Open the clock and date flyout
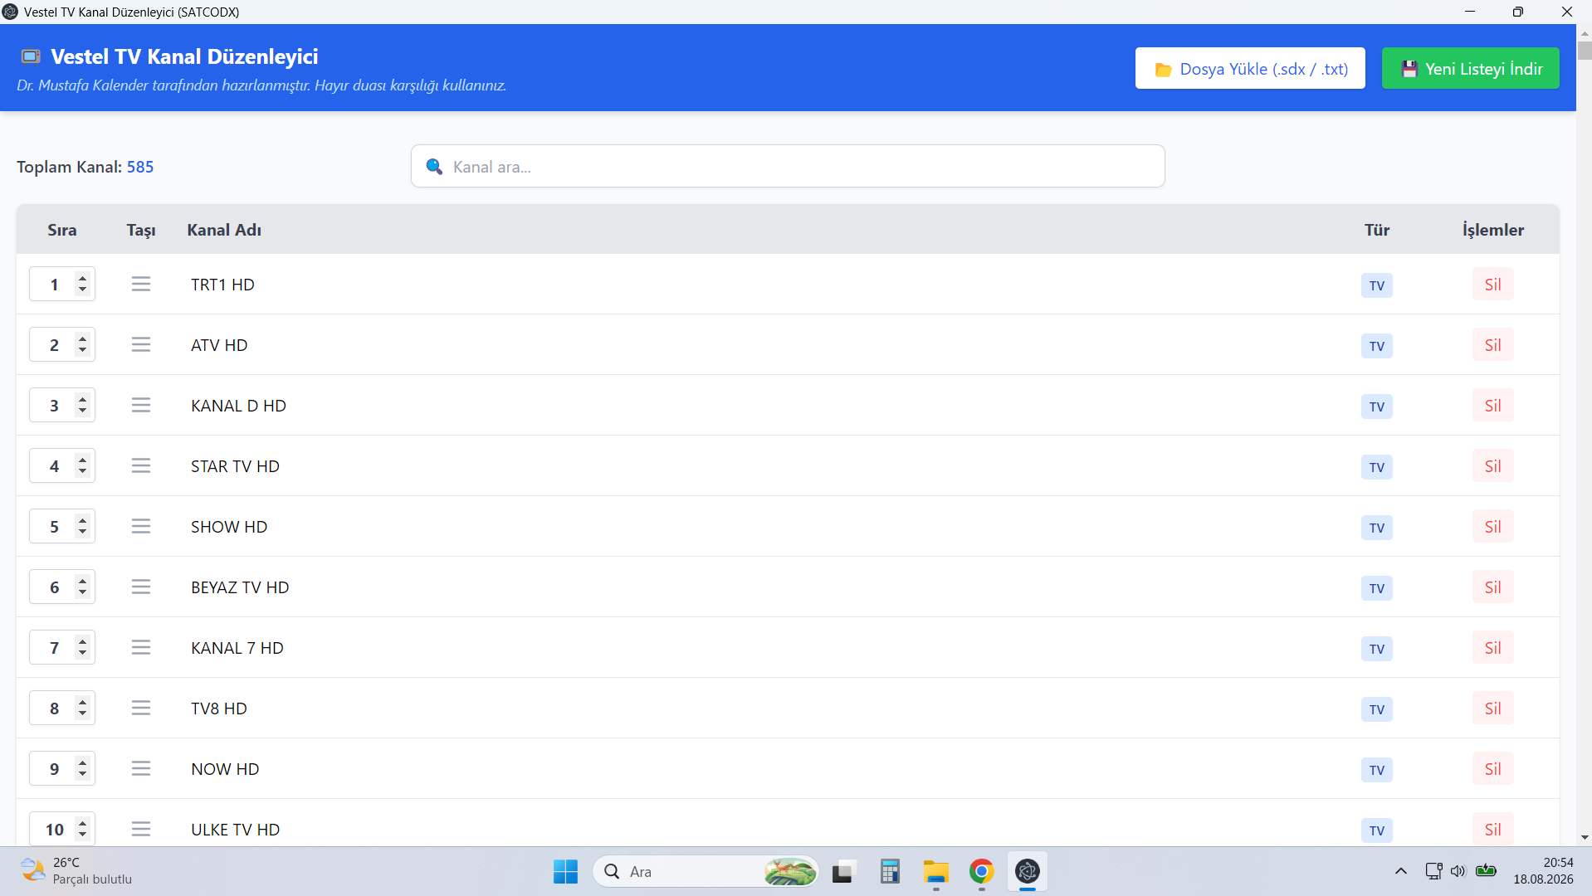The height and width of the screenshot is (896, 1592). coord(1543,871)
